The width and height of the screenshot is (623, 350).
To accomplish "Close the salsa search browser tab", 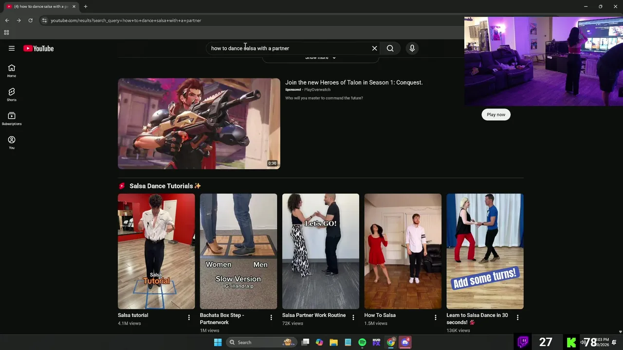I will click(74, 6).
